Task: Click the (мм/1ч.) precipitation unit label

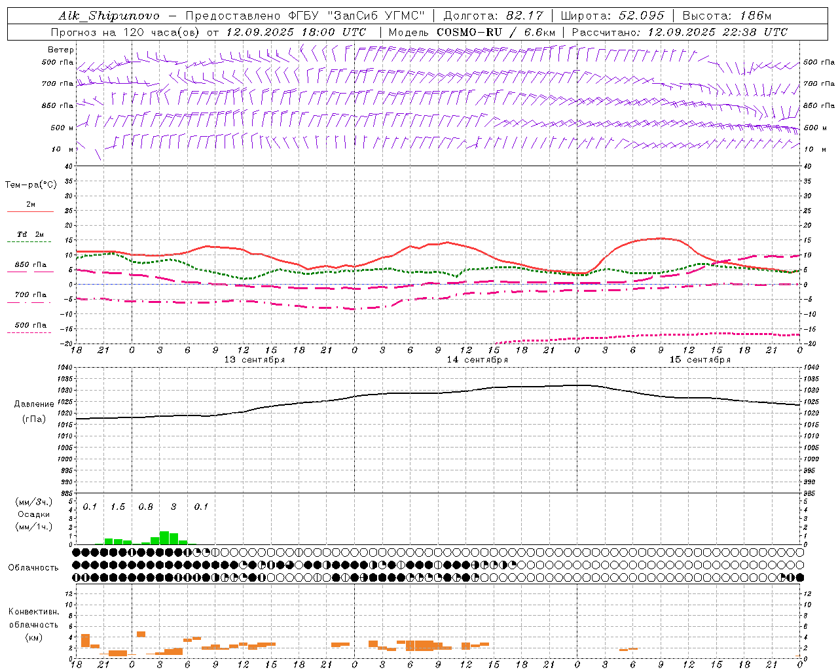Action: click(33, 527)
